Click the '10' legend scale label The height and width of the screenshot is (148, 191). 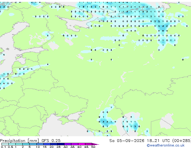tap(38, 147)
